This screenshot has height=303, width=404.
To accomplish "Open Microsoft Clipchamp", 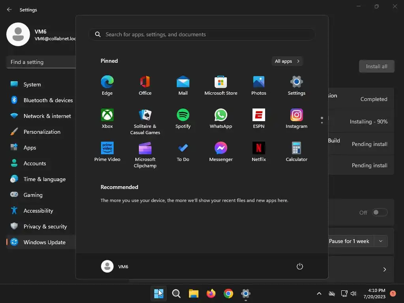I will tap(145, 155).
